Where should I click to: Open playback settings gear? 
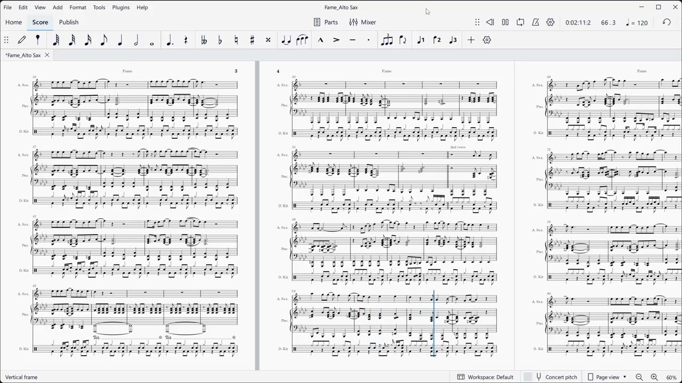pyautogui.click(x=550, y=22)
